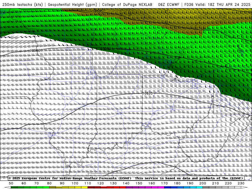Screen dimensions: 252x189
Task: Click the 100 value on color scale
Action: (x=75, y=183)
